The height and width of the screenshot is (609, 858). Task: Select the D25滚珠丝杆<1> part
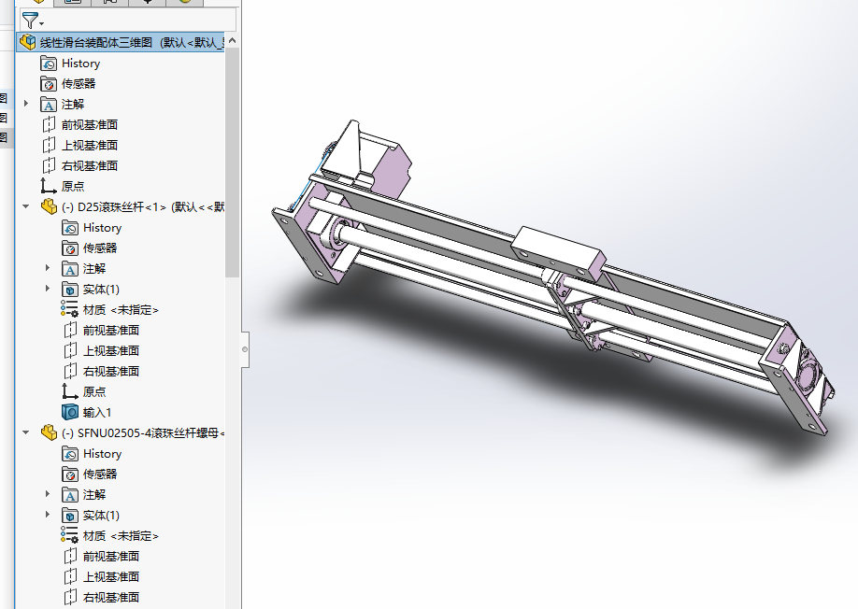click(x=133, y=207)
